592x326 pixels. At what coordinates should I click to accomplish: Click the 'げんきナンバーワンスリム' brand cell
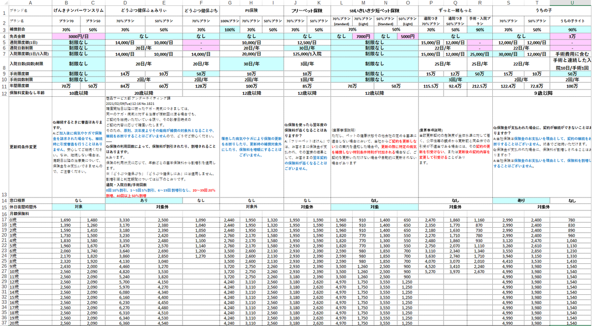[79, 10]
